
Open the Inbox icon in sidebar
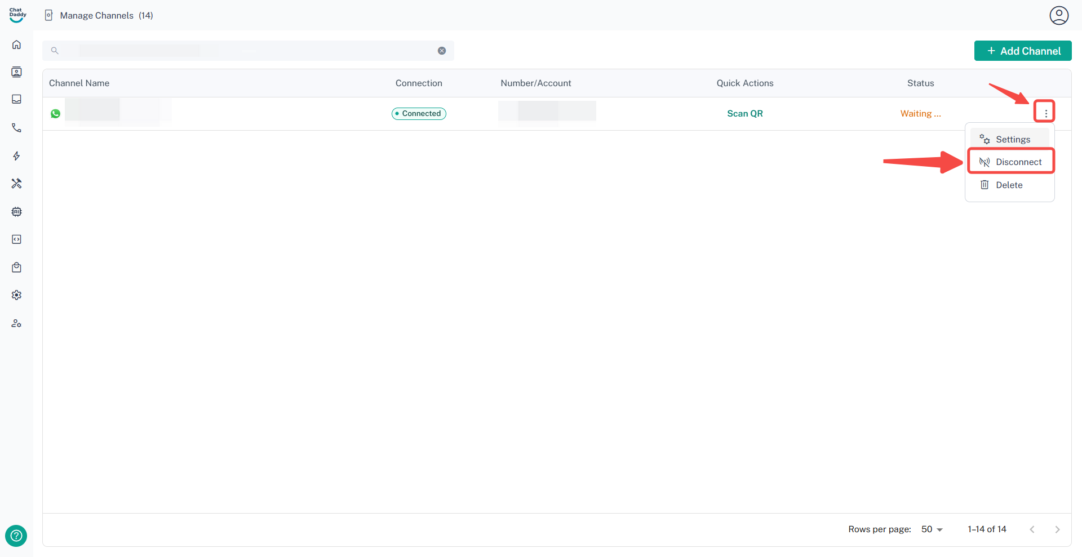[x=17, y=99]
